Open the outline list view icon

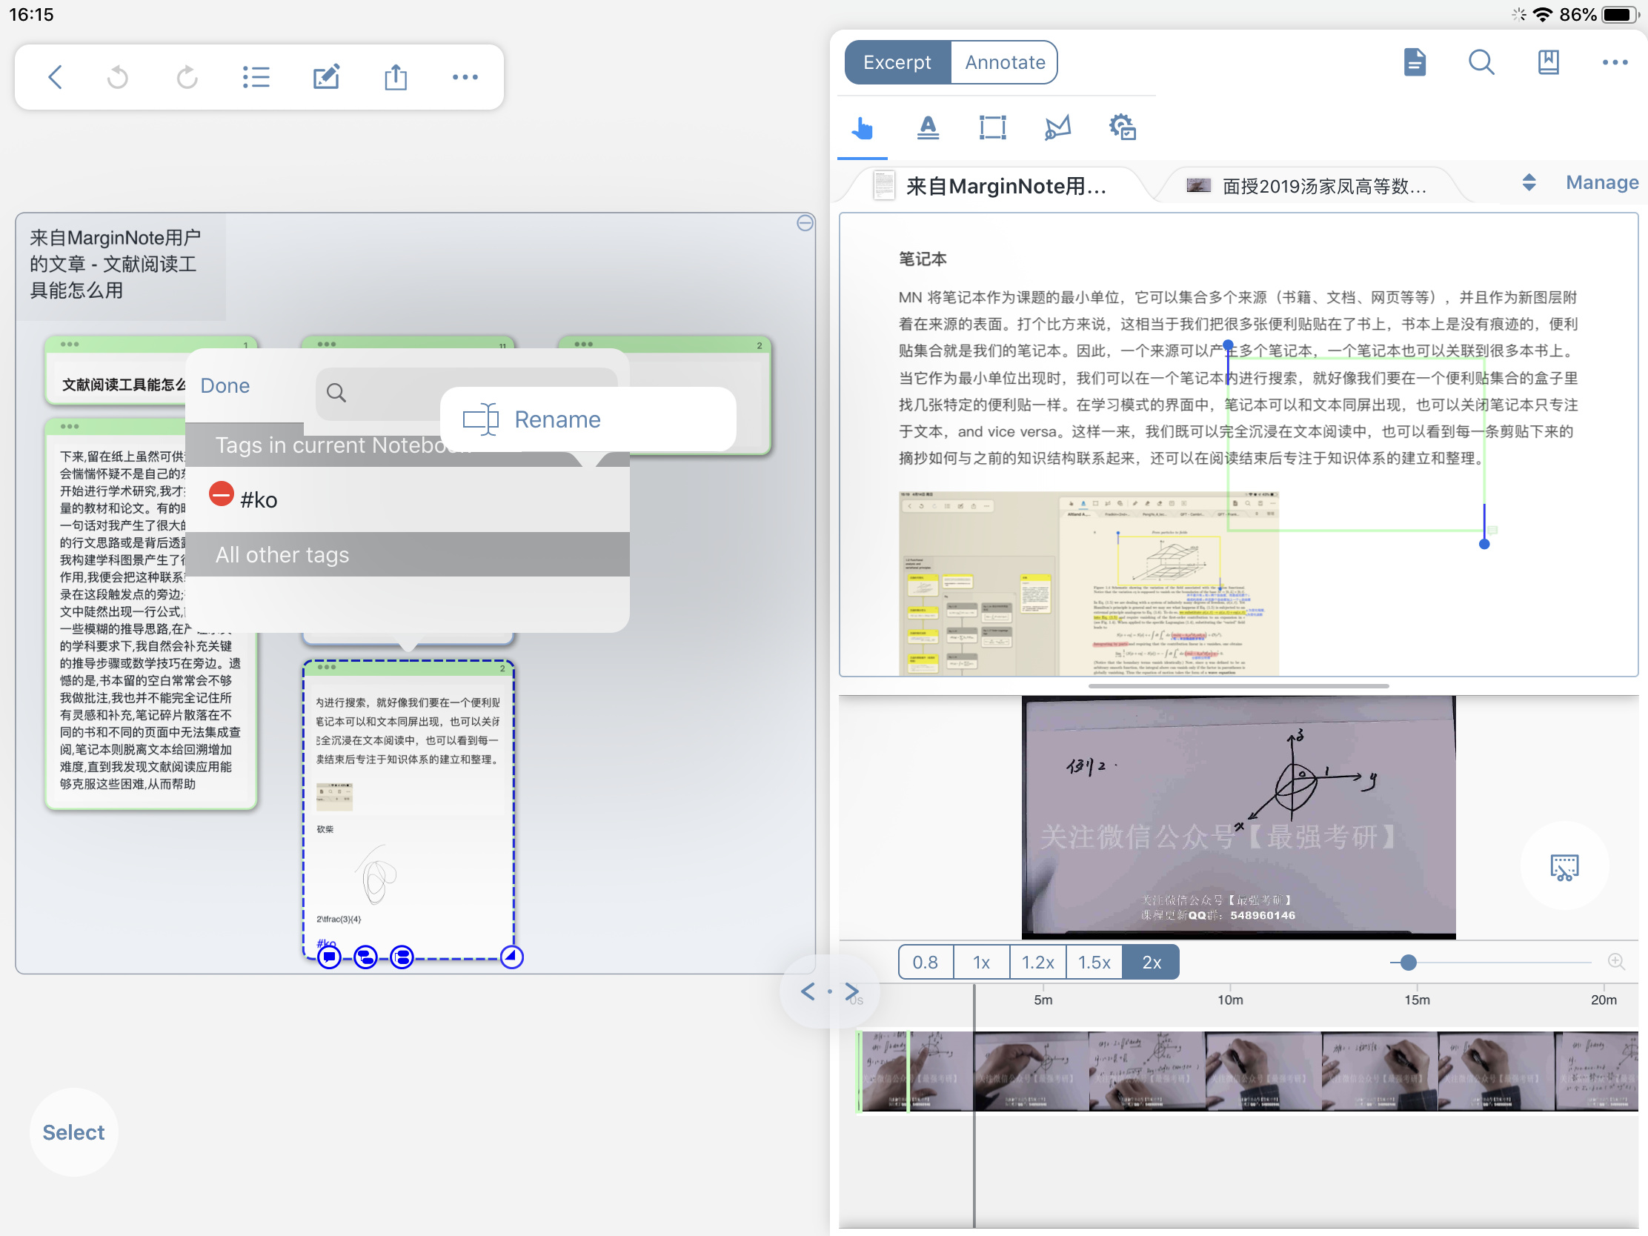[256, 77]
